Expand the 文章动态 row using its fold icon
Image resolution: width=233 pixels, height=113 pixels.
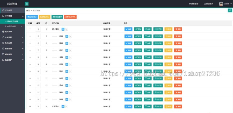30,106
